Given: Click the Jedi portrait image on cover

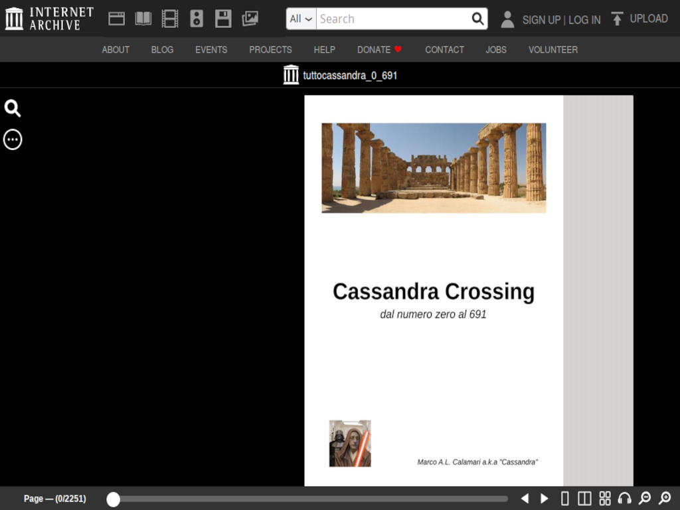Looking at the screenshot, I should pyautogui.click(x=350, y=443).
